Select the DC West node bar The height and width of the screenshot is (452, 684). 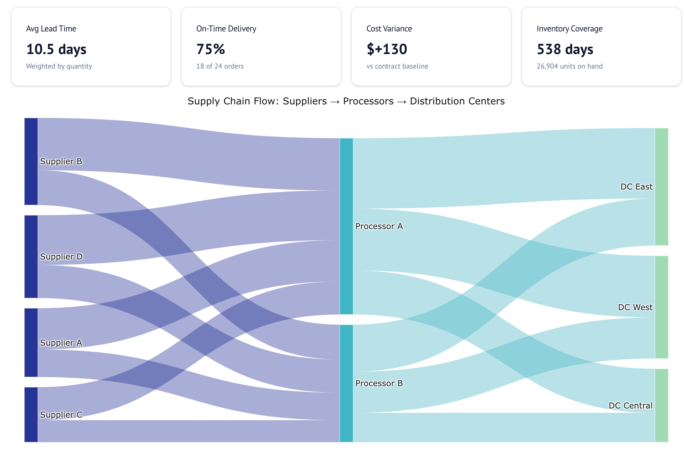661,307
